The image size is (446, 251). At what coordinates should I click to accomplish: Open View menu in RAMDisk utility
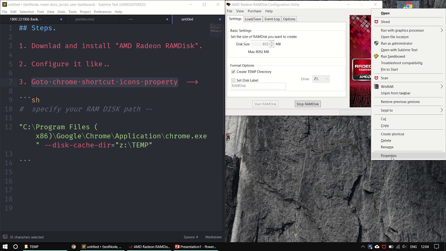240,11
